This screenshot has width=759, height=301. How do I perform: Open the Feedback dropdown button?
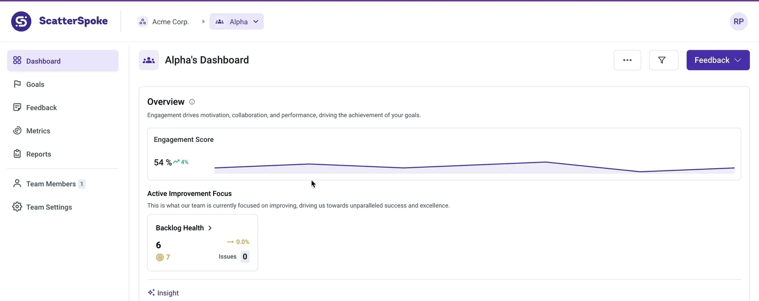[718, 60]
